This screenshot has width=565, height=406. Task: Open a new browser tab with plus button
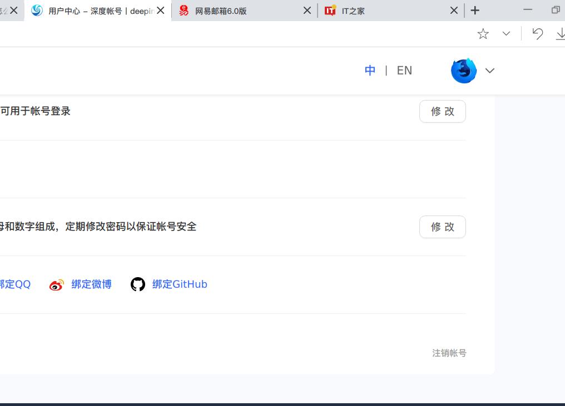pos(475,10)
